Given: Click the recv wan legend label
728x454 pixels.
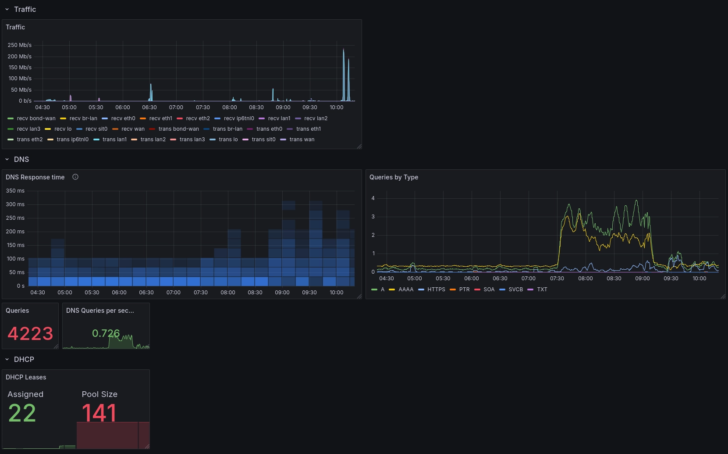Looking at the screenshot, I should click(x=133, y=129).
